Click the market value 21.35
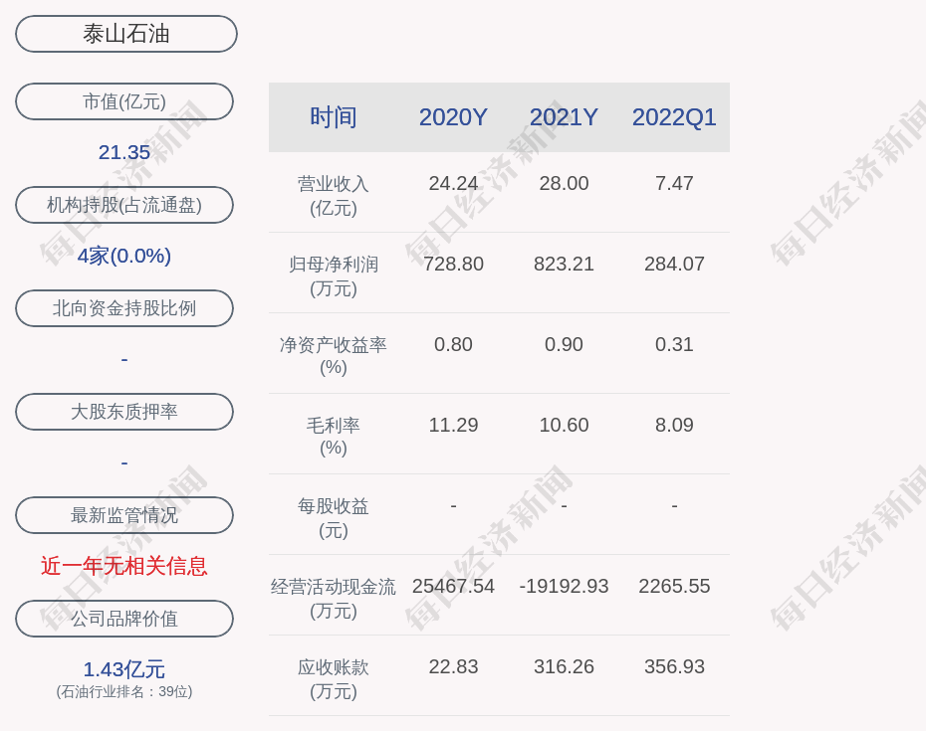This screenshot has height=731, width=926. [124, 152]
